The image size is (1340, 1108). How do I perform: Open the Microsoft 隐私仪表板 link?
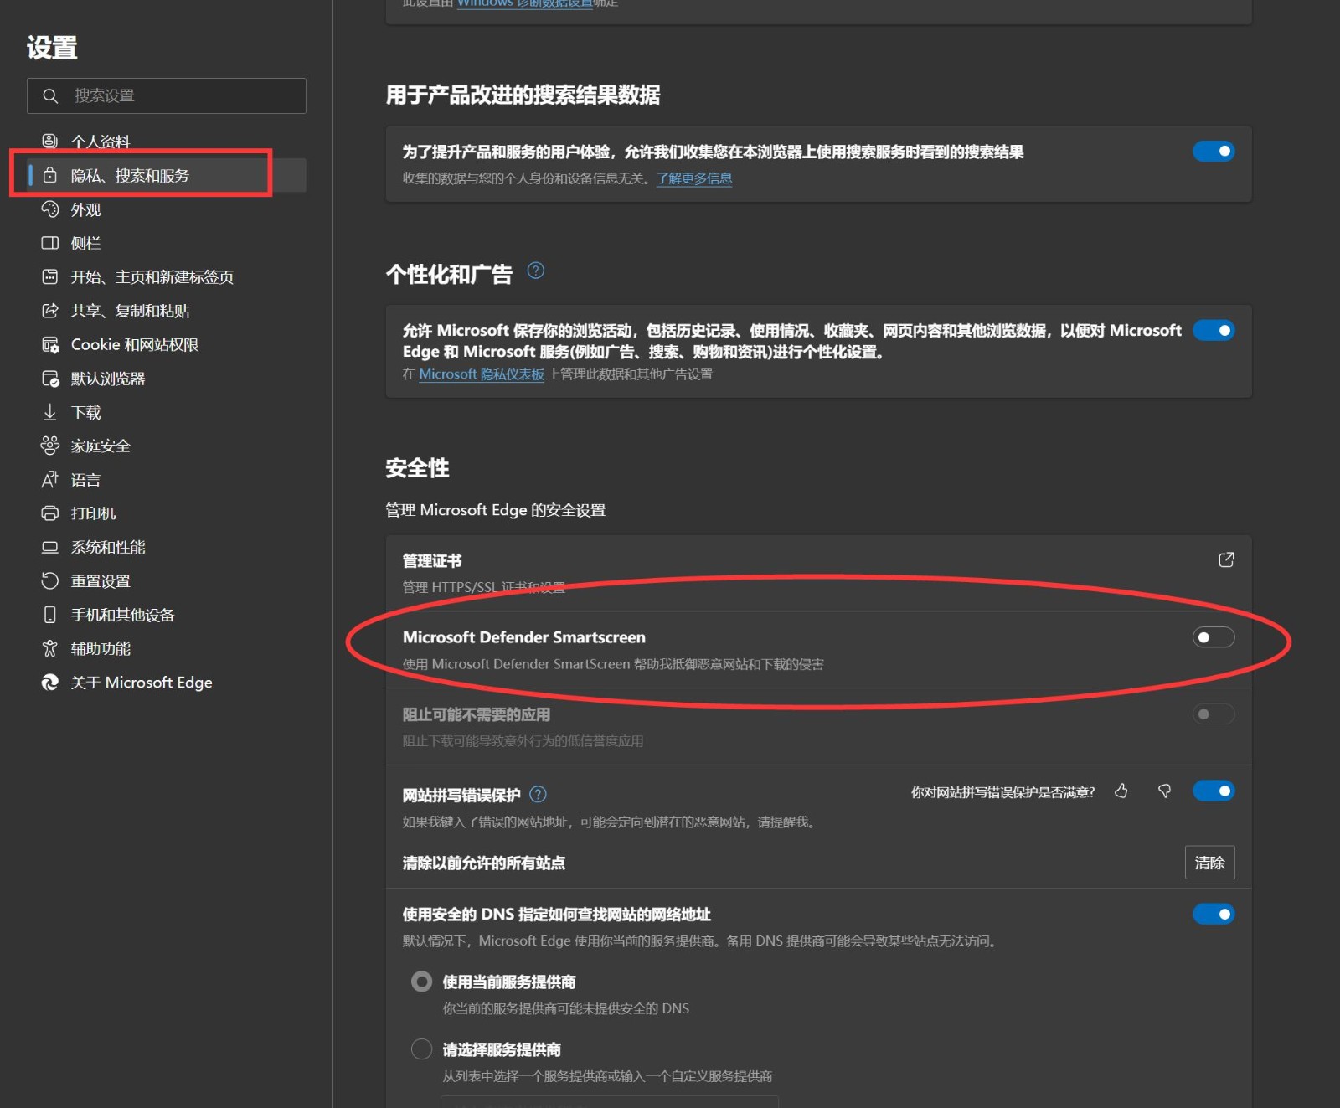coord(482,374)
